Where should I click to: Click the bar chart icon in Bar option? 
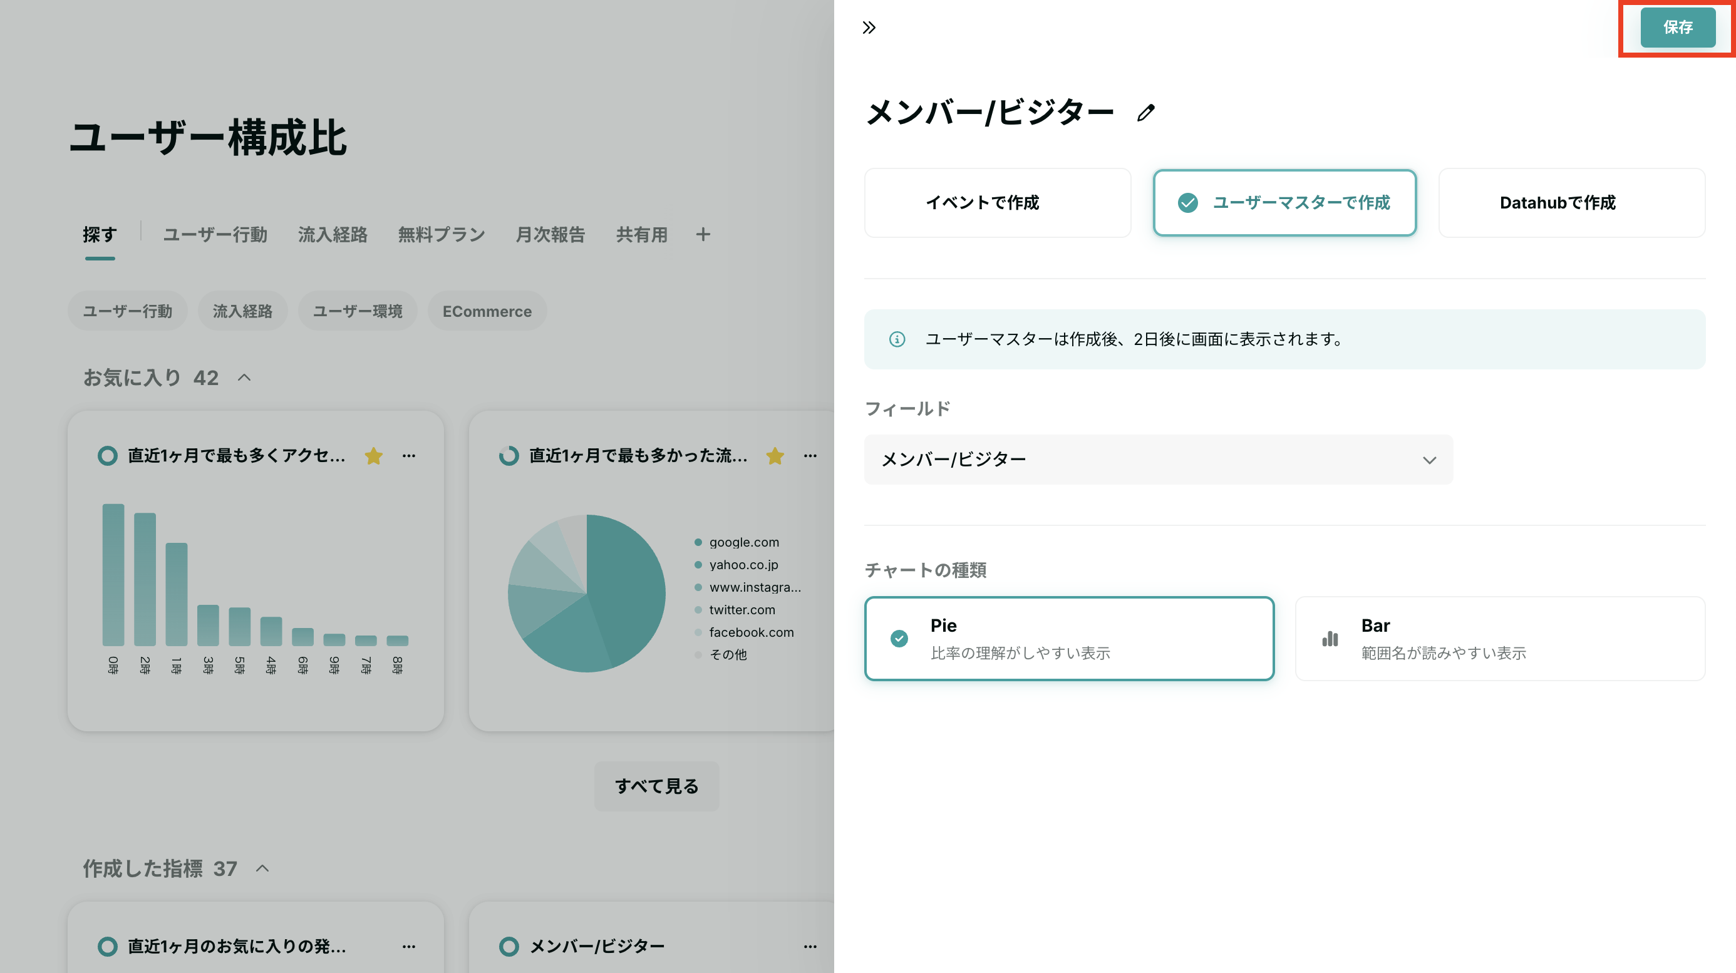point(1330,639)
